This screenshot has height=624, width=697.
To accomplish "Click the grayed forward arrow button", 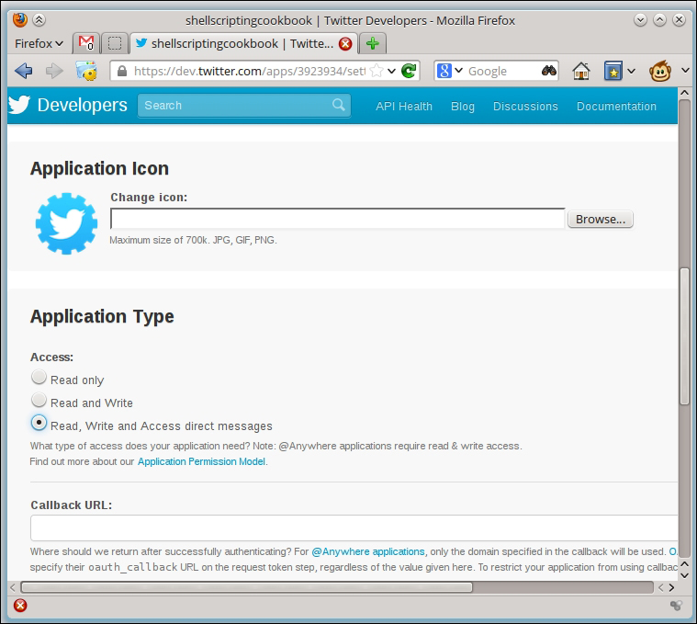I will coord(54,71).
